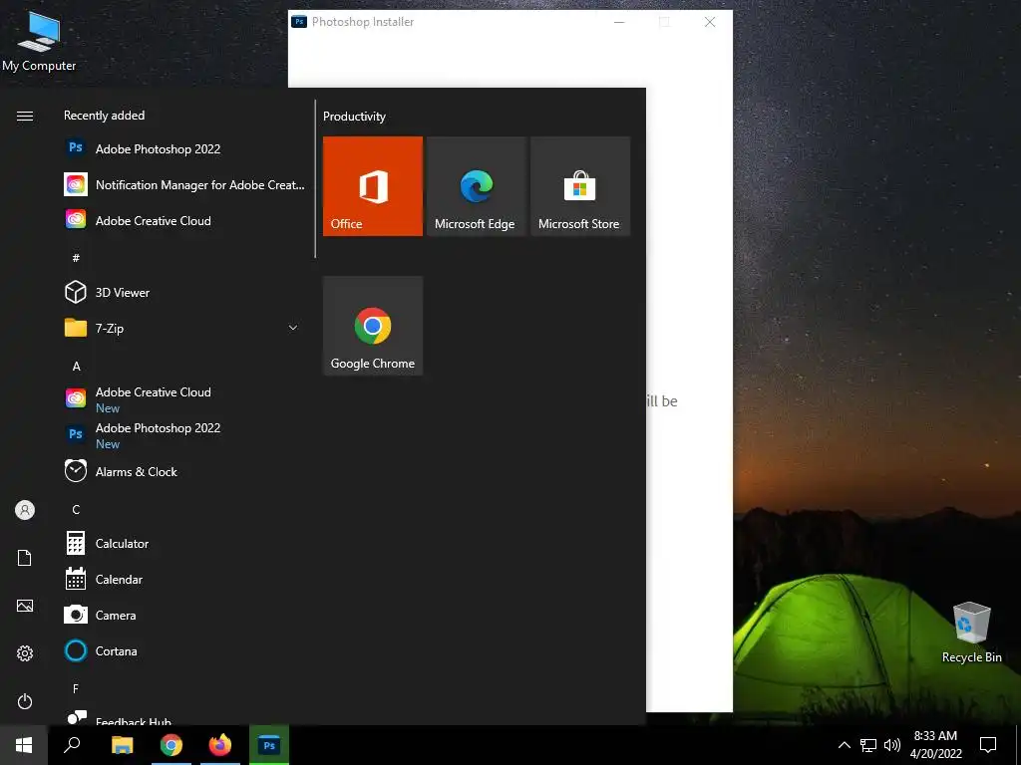Expand the Start menu hamburger button
The image size is (1021, 765).
click(25, 116)
